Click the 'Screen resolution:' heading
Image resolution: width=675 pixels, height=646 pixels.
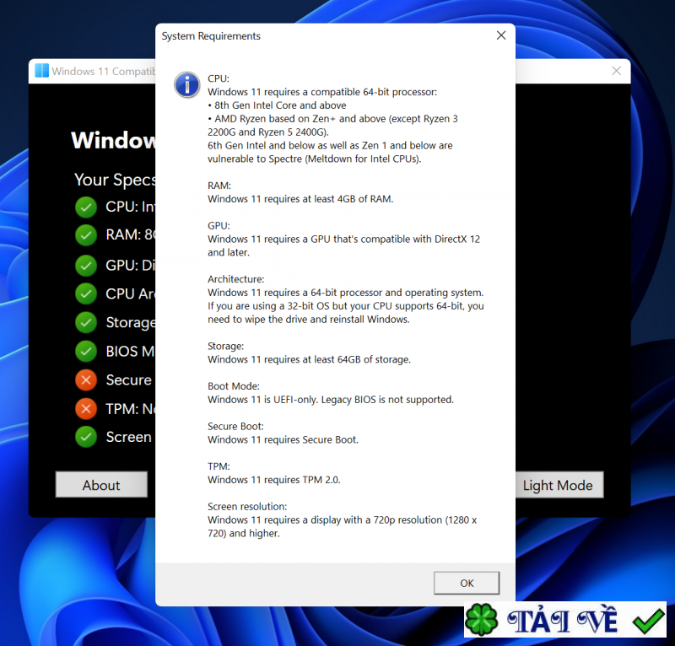[x=247, y=506]
